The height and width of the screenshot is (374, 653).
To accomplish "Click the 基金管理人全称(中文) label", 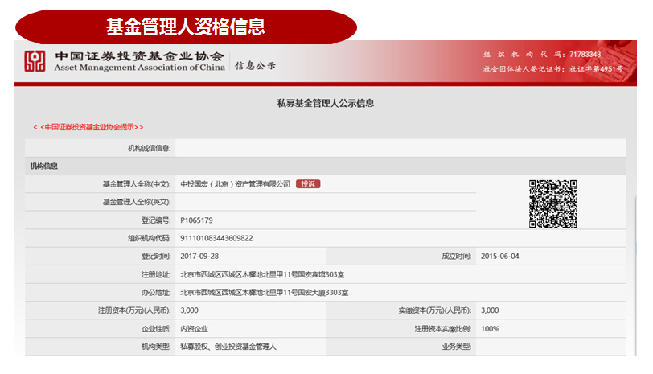I will click(137, 184).
